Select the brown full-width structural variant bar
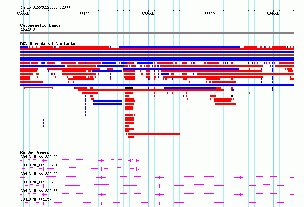The width and height of the screenshot is (304, 207). (x=157, y=55)
